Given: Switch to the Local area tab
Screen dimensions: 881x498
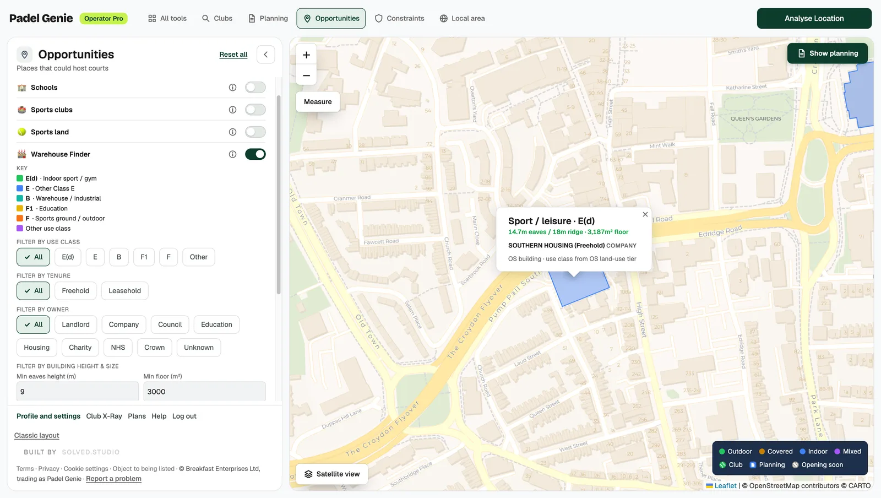Looking at the screenshot, I should pos(463,18).
